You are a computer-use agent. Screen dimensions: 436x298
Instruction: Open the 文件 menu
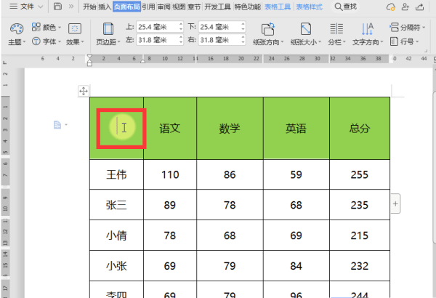[x=26, y=7]
